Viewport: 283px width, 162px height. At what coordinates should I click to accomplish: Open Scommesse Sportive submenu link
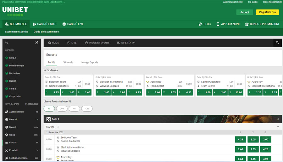[17, 32]
